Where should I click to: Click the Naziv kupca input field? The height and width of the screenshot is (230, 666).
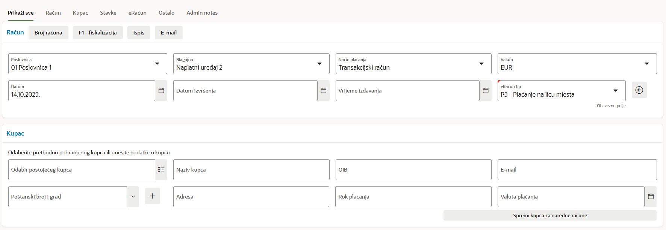point(251,170)
